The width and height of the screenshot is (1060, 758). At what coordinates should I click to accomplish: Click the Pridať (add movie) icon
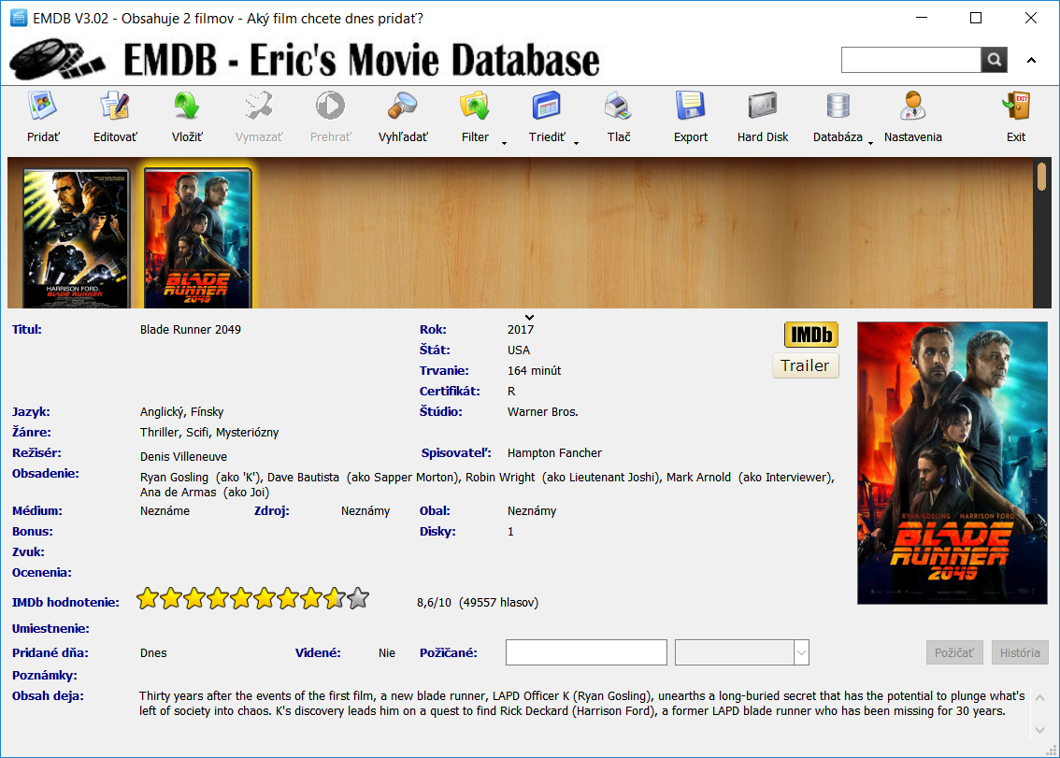(43, 107)
